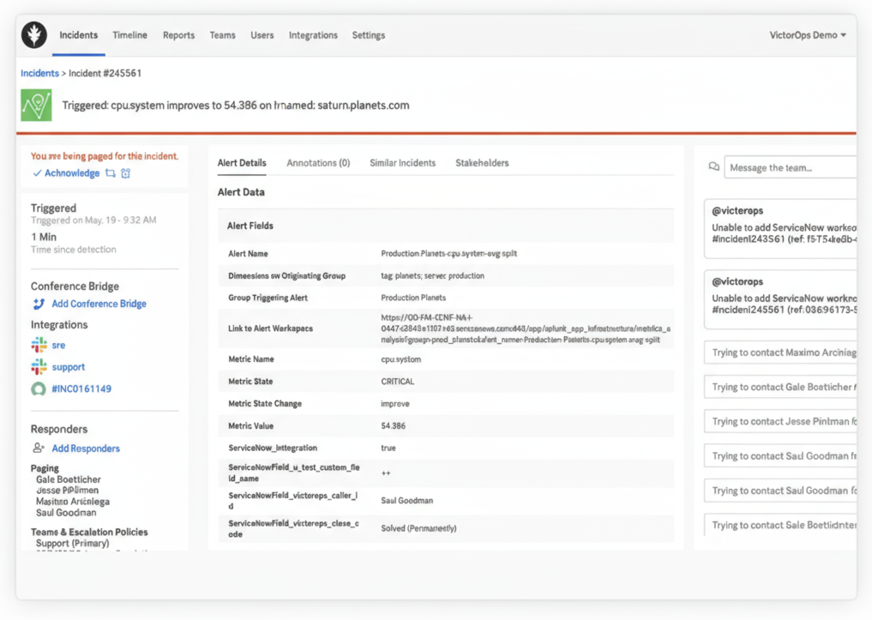
Task: Click the first @victorops timeline message
Action: [780, 229]
